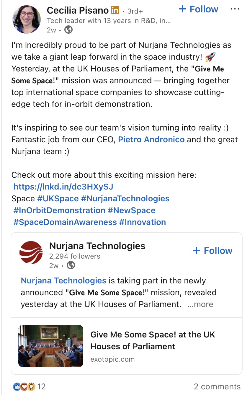The height and width of the screenshot is (395, 250).
Task: Click the globe visibility icon under Cecilia's name
Action: coord(68,30)
